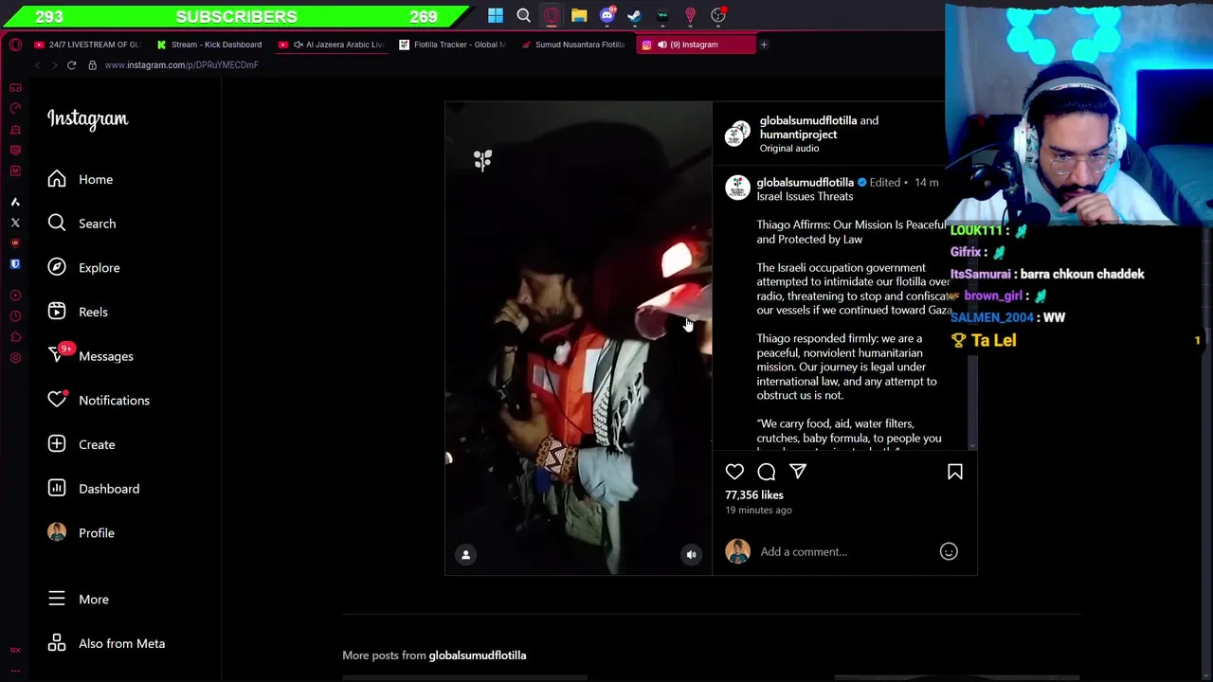This screenshot has height=682, width=1213.
Task: Reload the page in browser
Action: point(71,65)
